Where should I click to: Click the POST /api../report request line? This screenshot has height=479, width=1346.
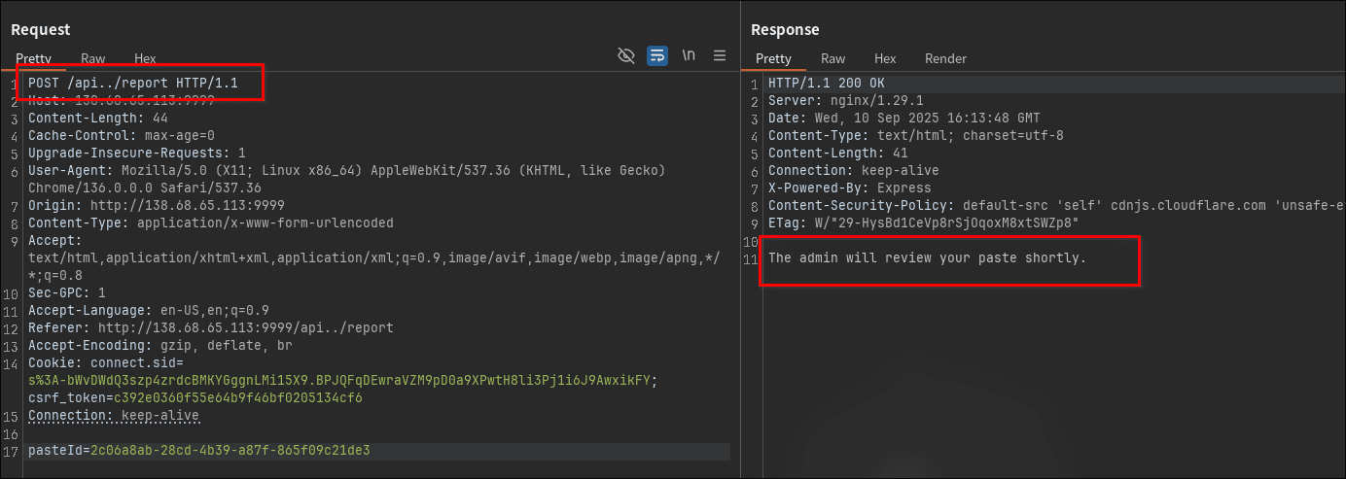click(132, 83)
